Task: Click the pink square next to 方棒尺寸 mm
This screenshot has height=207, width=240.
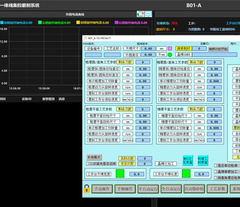Action: point(170,48)
